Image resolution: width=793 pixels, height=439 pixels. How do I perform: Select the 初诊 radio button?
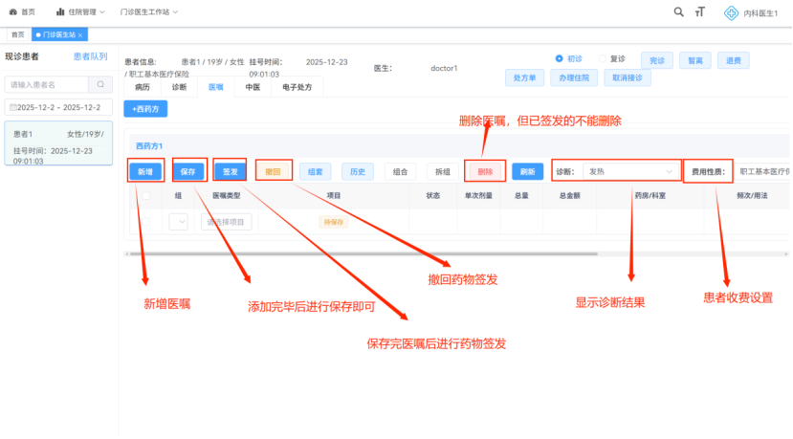pos(559,58)
